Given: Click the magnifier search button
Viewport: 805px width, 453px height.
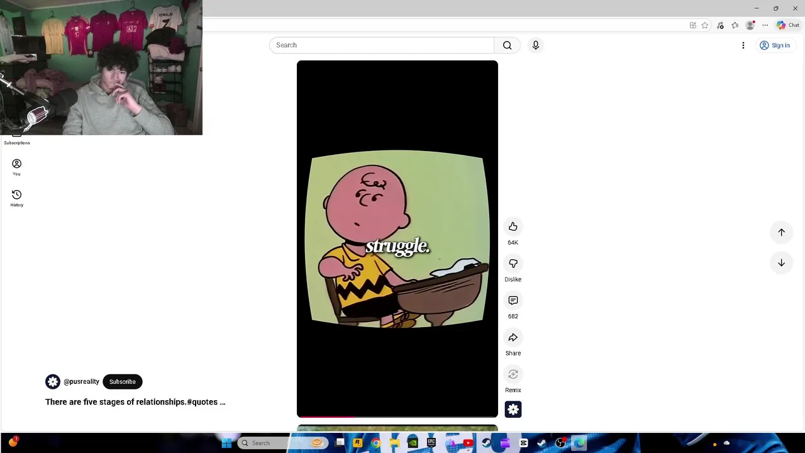Looking at the screenshot, I should tap(508, 45).
